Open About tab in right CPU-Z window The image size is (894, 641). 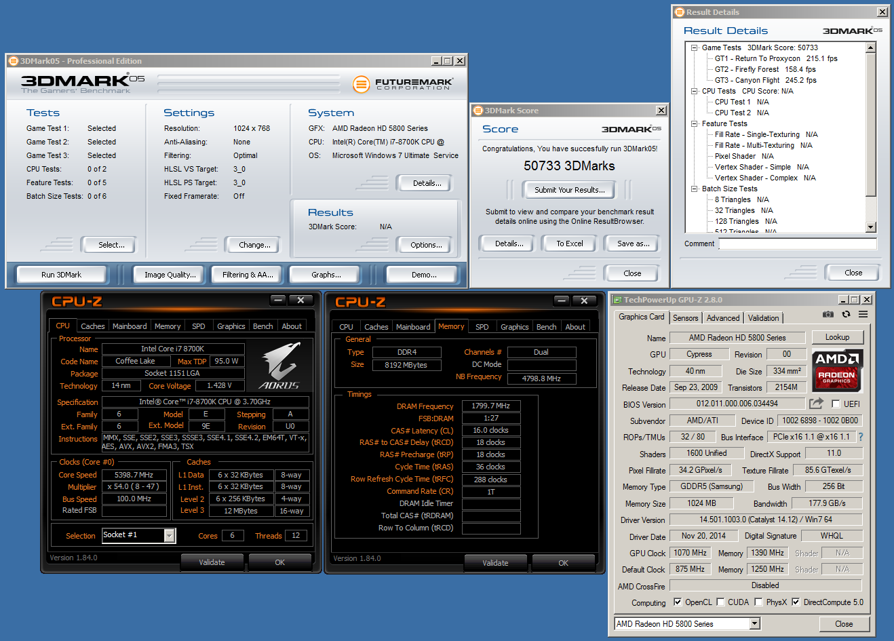tap(575, 327)
